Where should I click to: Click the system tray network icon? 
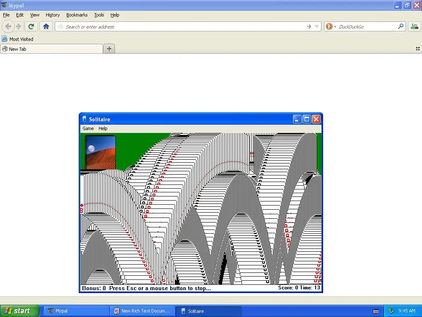pos(391,311)
